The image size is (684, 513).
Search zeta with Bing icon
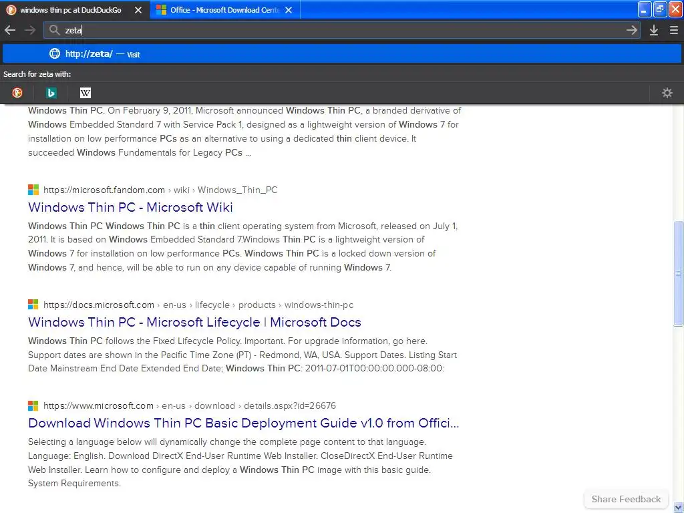[51, 92]
